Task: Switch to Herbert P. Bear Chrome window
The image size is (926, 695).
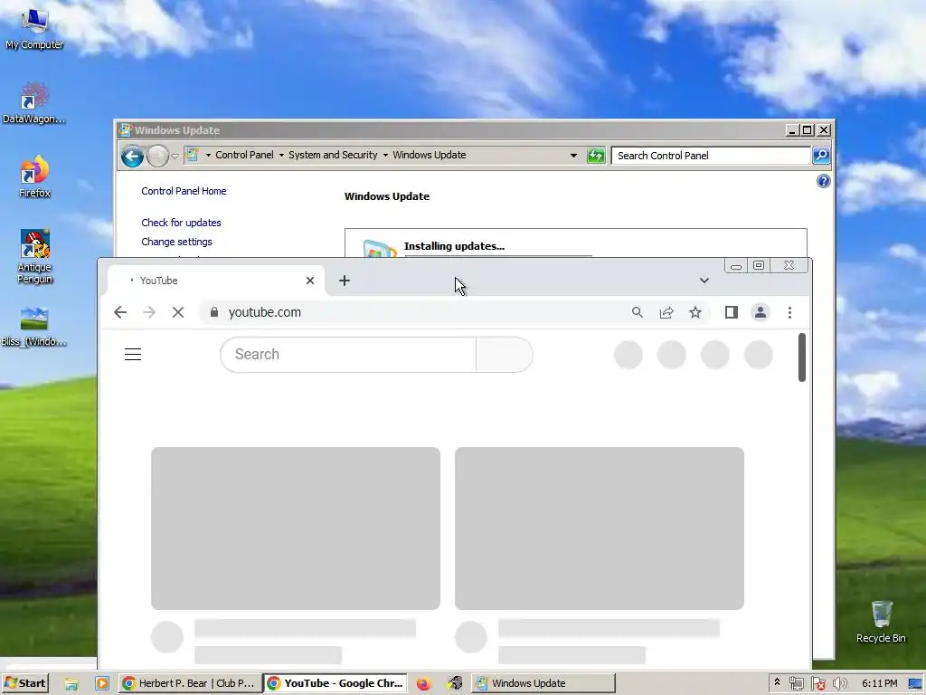Action: pyautogui.click(x=189, y=683)
